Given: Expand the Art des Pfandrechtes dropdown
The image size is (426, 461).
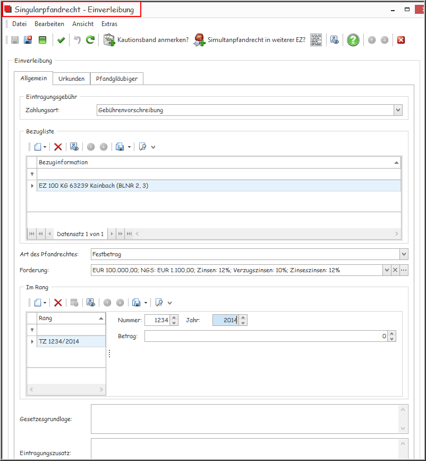Looking at the screenshot, I should point(403,254).
